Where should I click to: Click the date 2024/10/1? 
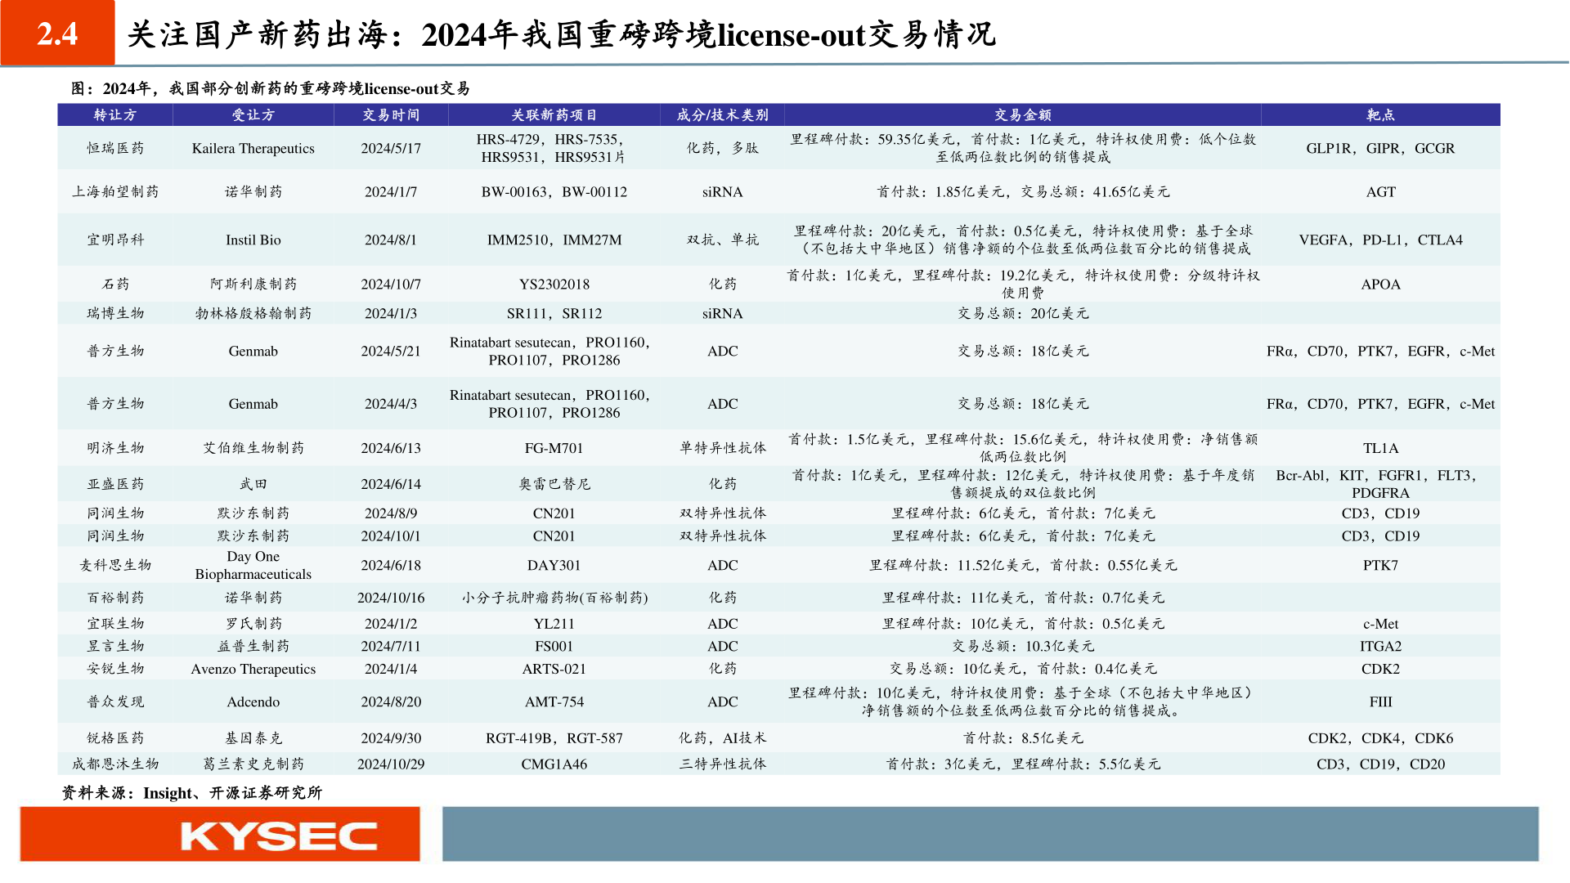pos(391,536)
